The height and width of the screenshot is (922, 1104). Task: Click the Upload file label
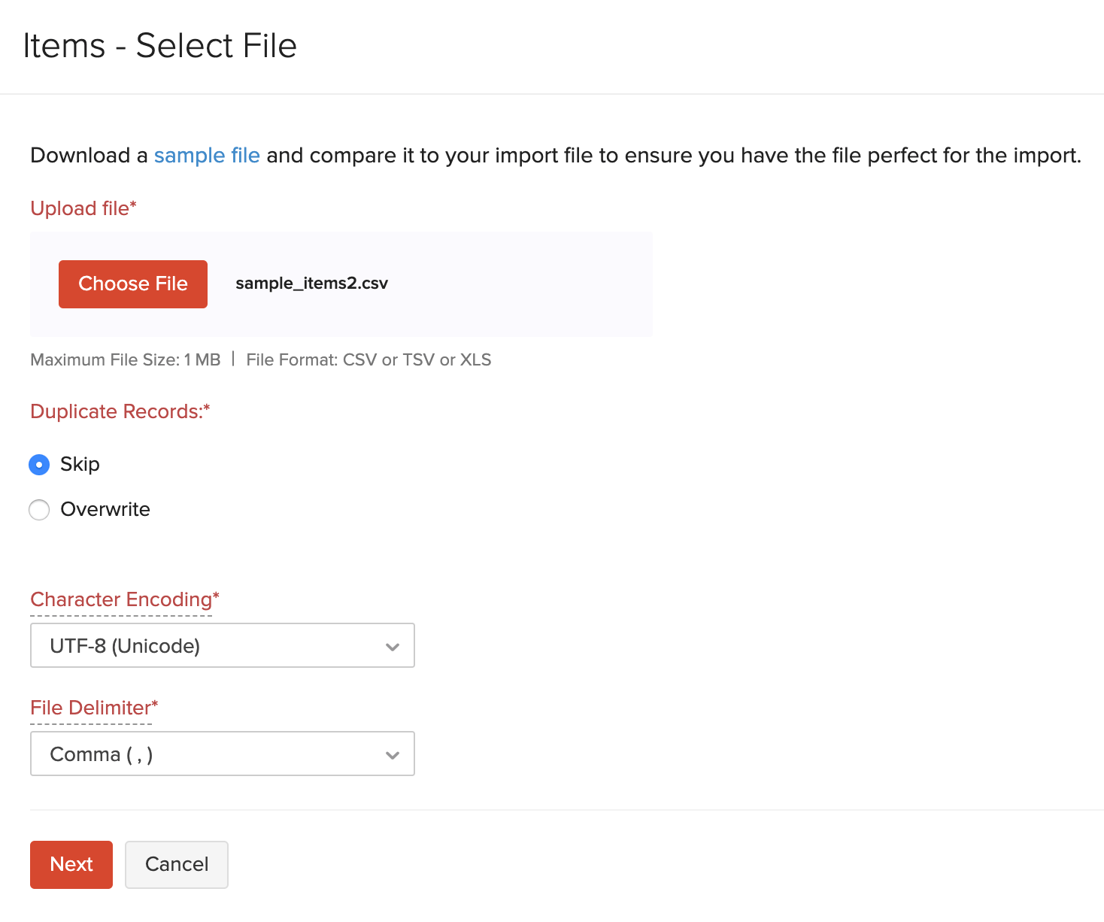[x=83, y=208]
